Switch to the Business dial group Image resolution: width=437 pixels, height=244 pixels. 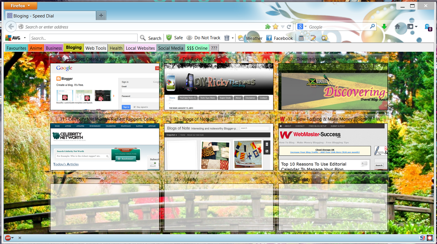pos(54,48)
